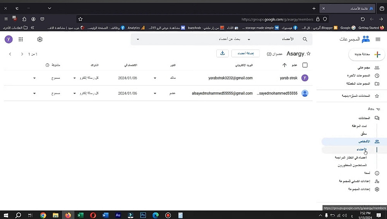
Task: Open the members search scope dropdown
Action: click(x=249, y=39)
